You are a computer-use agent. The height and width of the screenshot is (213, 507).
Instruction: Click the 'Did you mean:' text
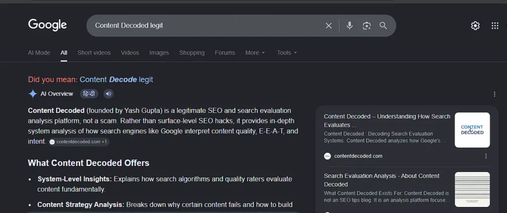[x=52, y=79]
